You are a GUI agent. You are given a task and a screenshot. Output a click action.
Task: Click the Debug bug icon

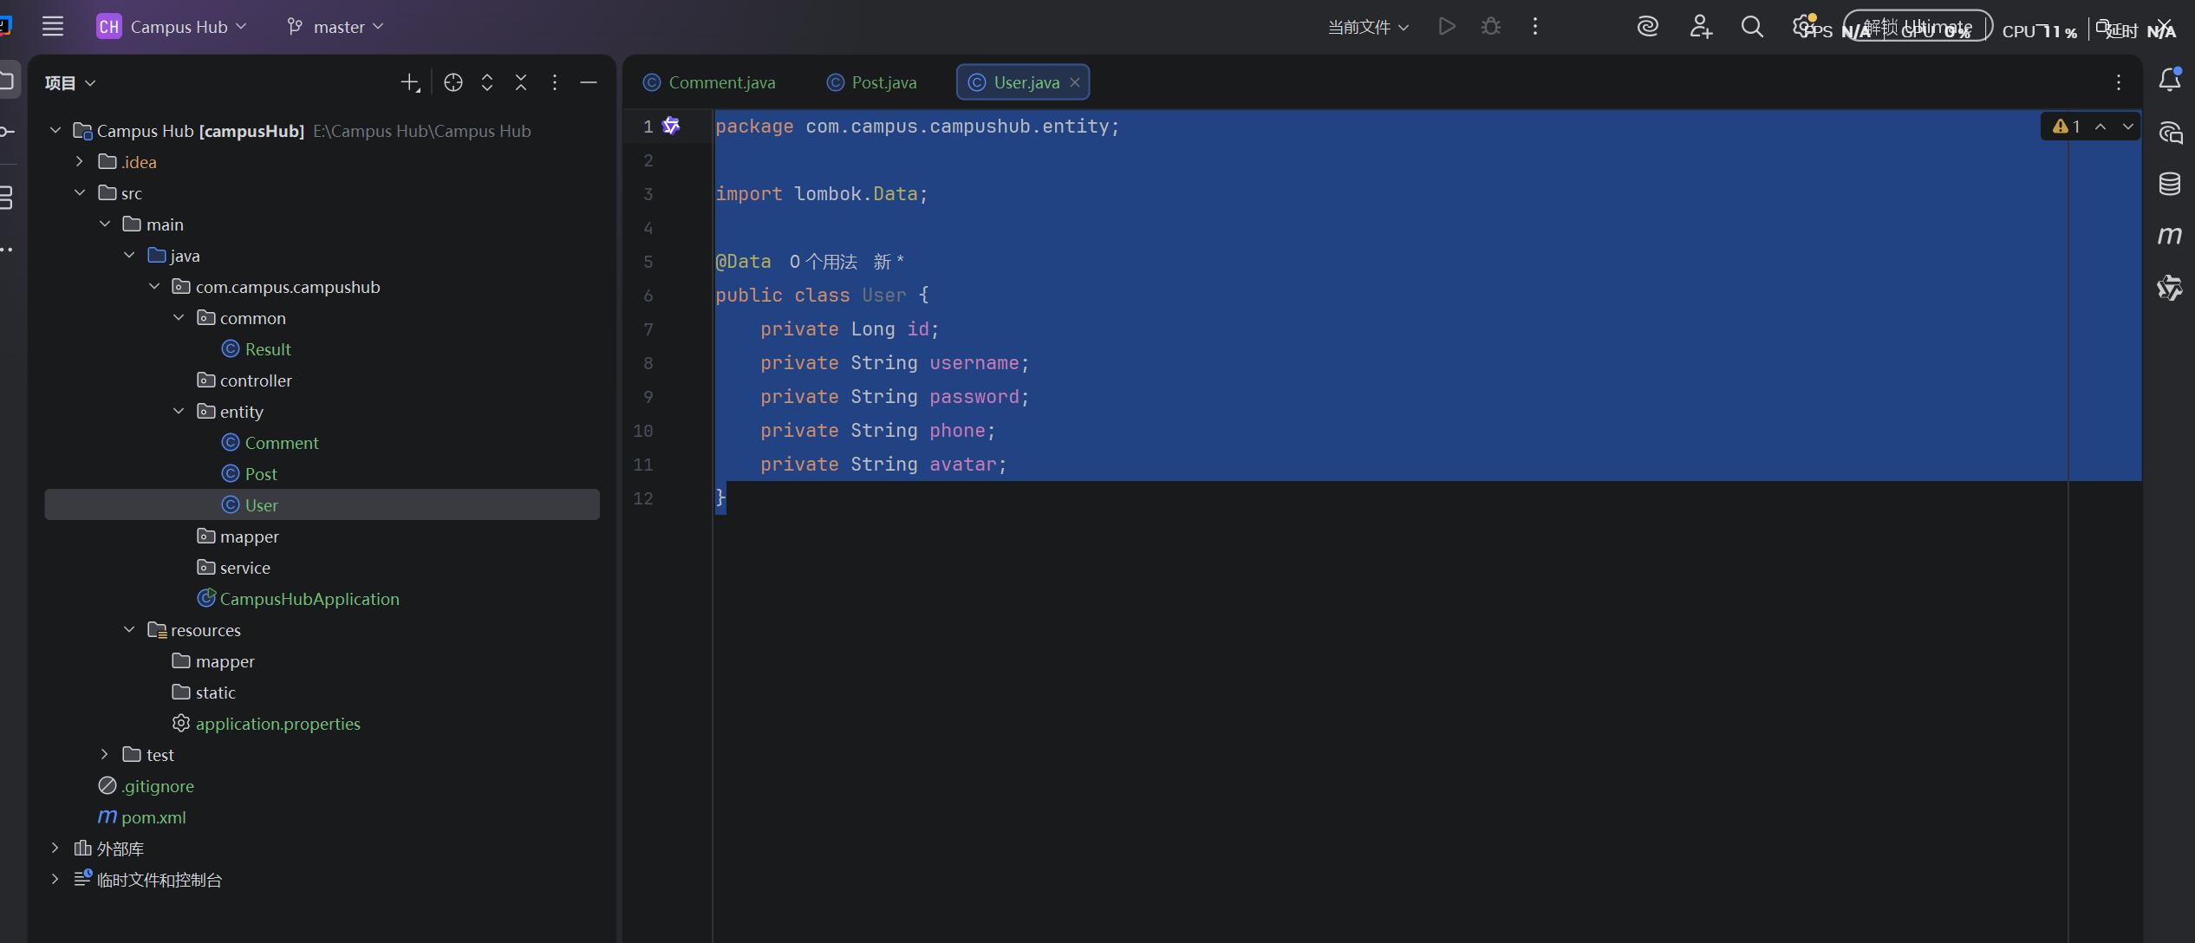coord(1490,27)
